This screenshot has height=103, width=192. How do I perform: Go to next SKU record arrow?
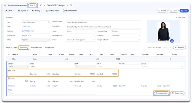click(67, 5)
